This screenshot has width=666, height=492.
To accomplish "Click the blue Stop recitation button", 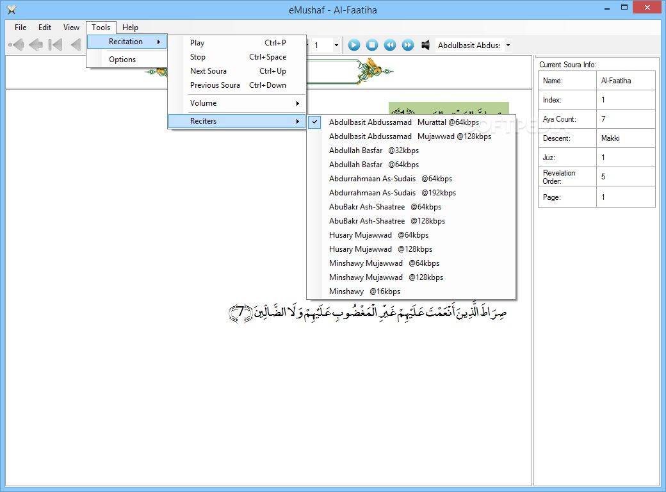I will [372, 45].
